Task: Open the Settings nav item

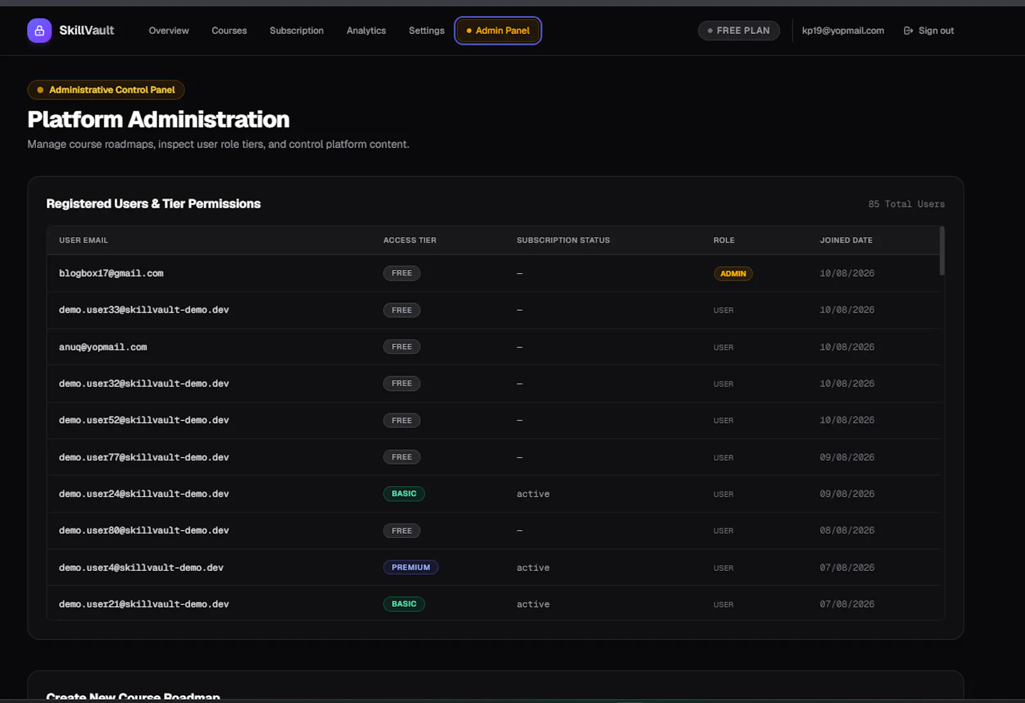Action: point(426,31)
